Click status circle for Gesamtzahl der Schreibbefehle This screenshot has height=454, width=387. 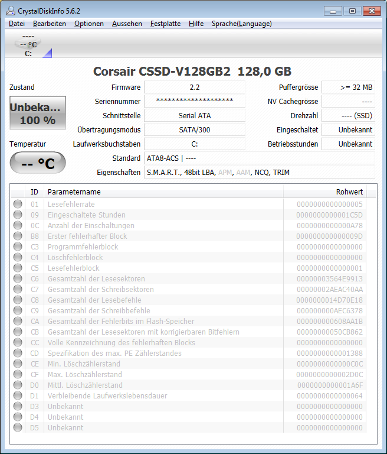[x=18, y=310]
